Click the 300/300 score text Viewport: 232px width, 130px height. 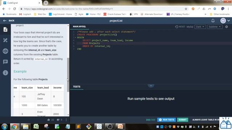click(x=150, y=120)
